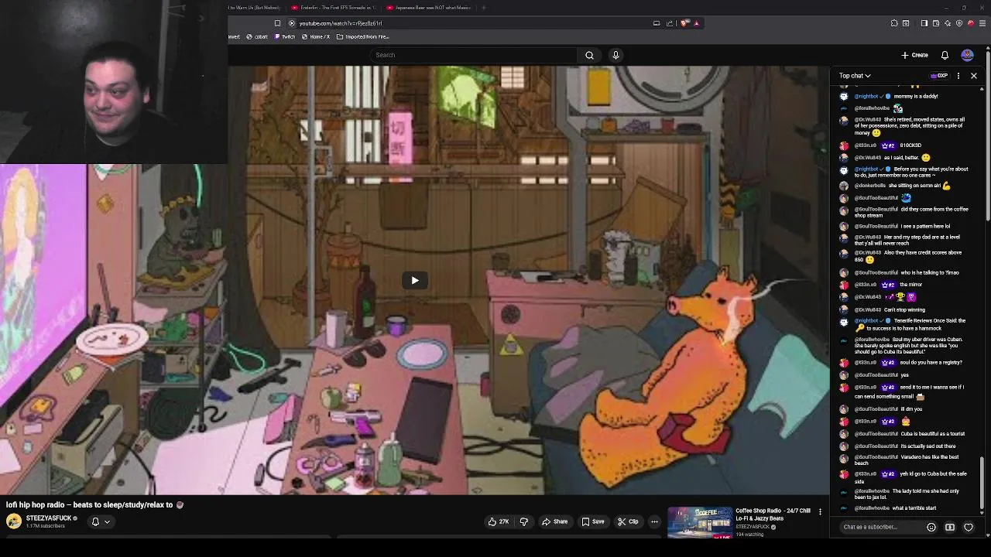Open the Create upload button
This screenshot has width=991, height=557.
(x=914, y=55)
